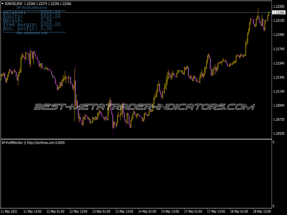This screenshot has width=287, height=215.
Task: Click the current price label 1.22266
Action: point(279,13)
